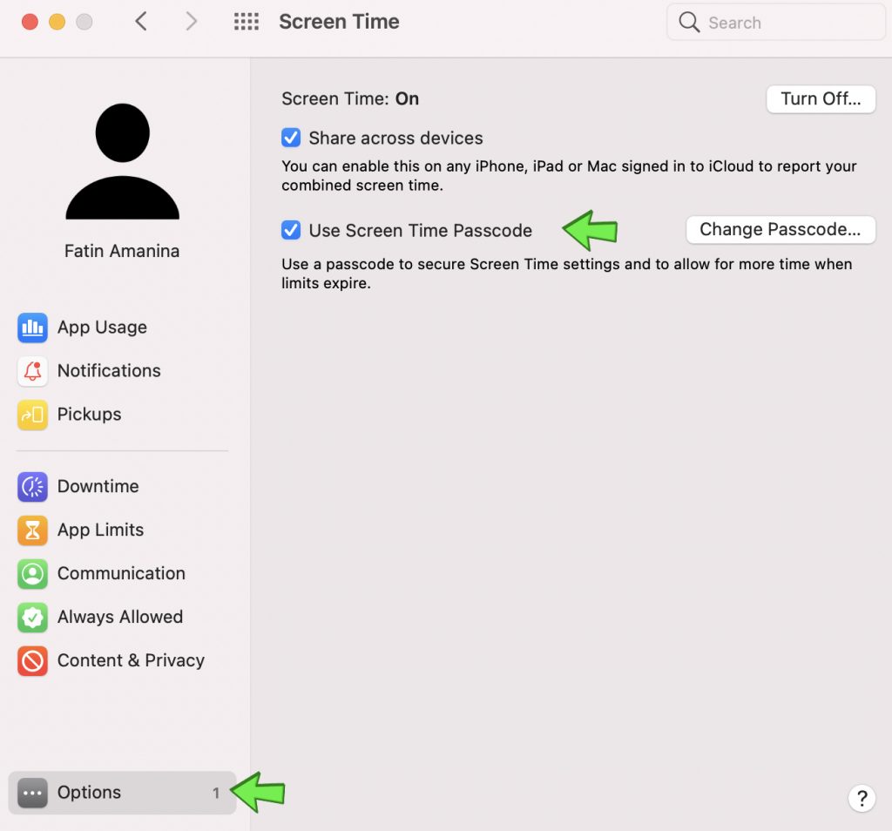Select Communication in sidebar
The width and height of the screenshot is (892, 831).
tap(121, 574)
